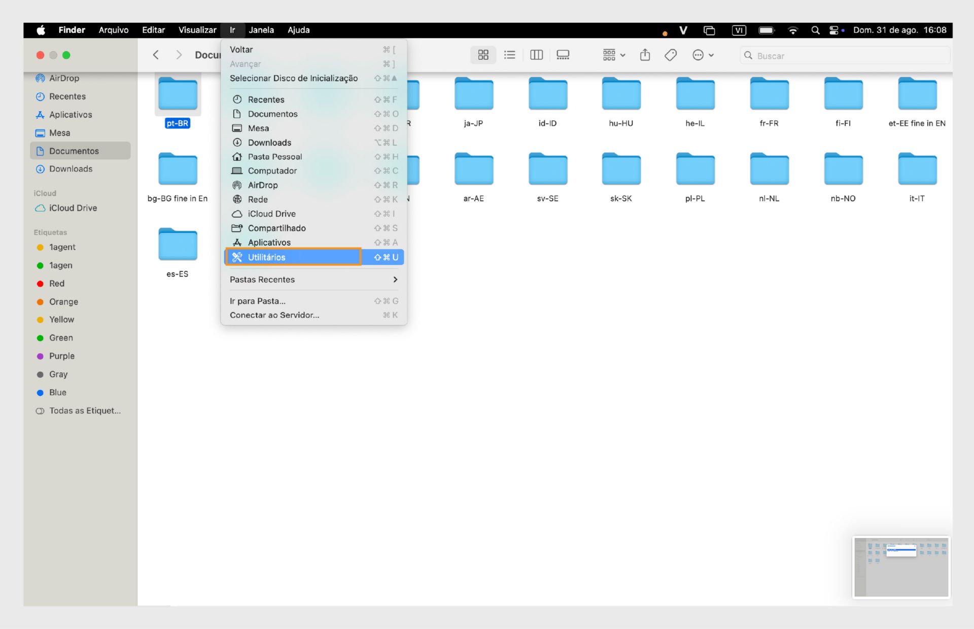974x629 pixels.
Task: Open the ja-JP folder
Action: (473, 95)
